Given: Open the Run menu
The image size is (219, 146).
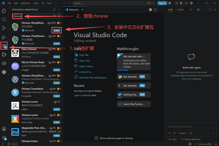Looking at the screenshot, I should tap(49, 3).
